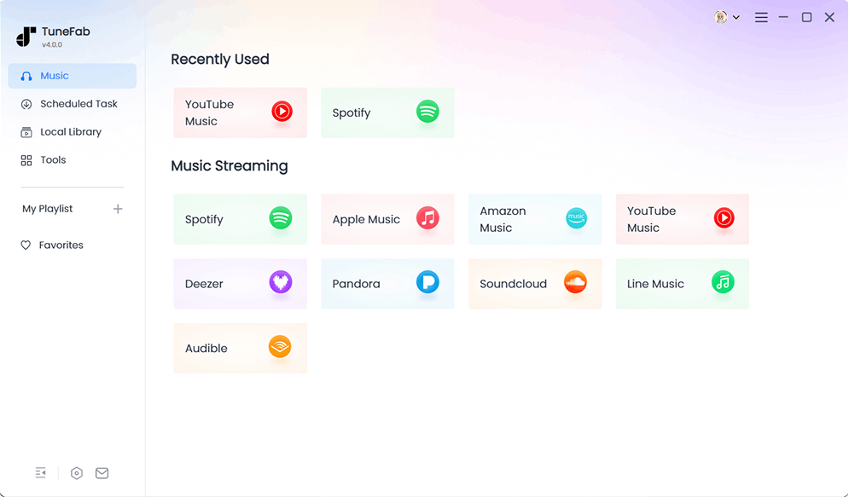Add a new playlist with plus button

tap(118, 208)
